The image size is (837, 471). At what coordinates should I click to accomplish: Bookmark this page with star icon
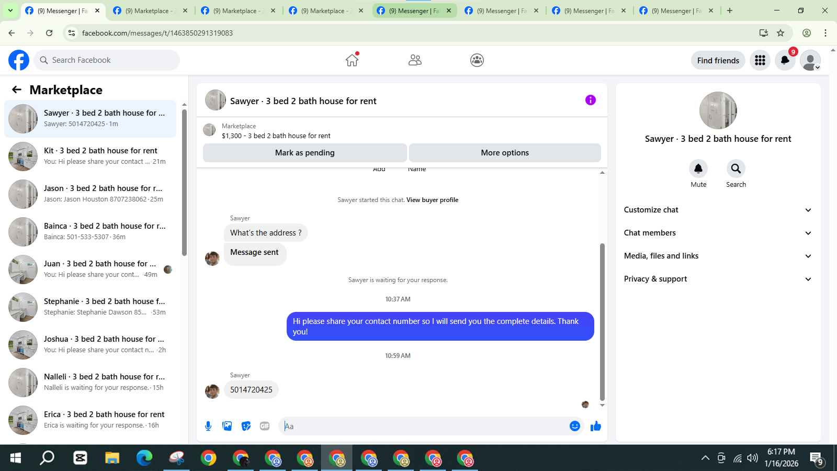point(781,33)
